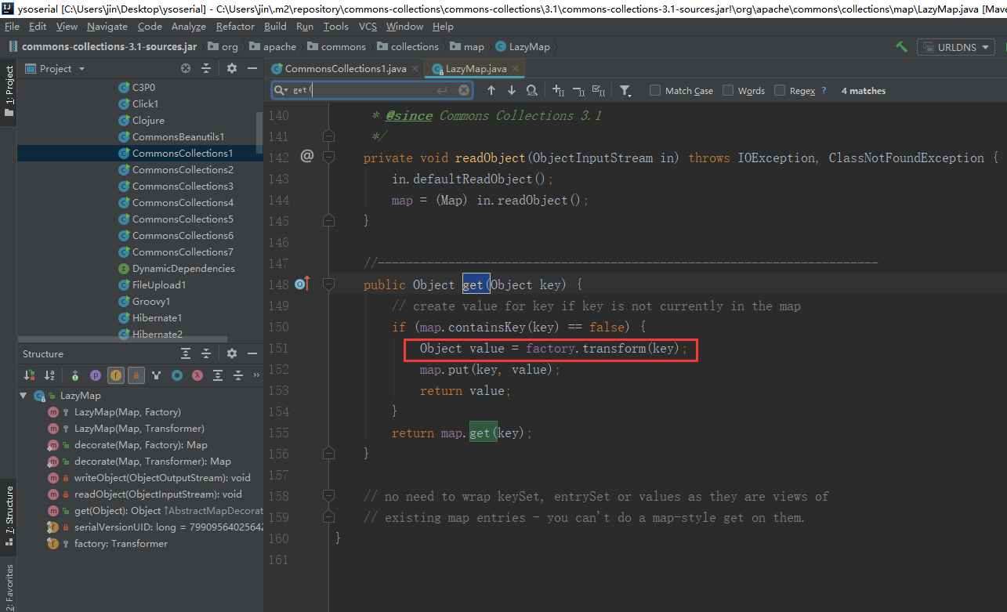Close the LazyMap.java editor tab
This screenshot has width=1007, height=612.
[515, 69]
